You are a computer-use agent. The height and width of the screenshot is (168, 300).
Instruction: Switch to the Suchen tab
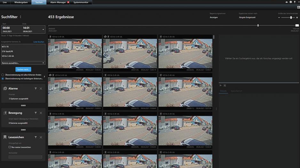pyautogui.click(x=39, y=2)
